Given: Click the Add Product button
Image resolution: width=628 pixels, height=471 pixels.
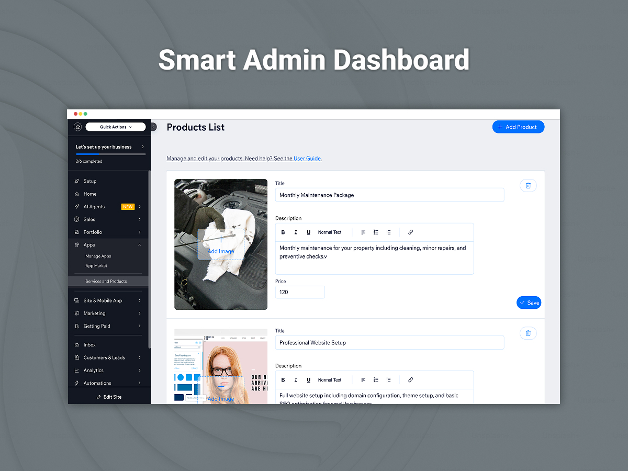Looking at the screenshot, I should point(518,127).
